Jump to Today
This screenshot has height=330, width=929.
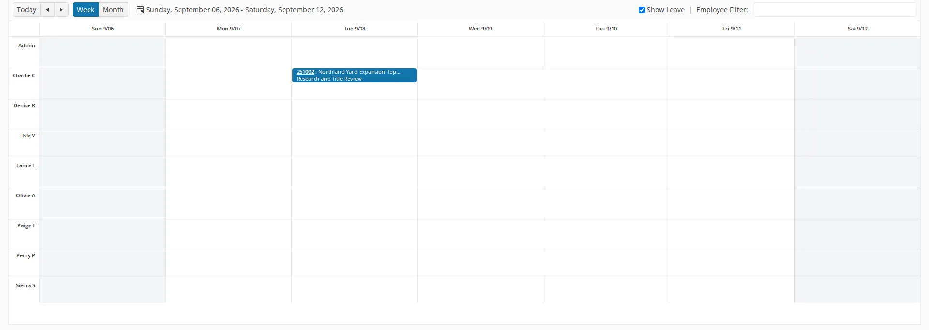(x=27, y=10)
